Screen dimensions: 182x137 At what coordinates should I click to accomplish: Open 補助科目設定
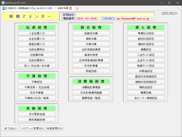click(x=146, y=44)
